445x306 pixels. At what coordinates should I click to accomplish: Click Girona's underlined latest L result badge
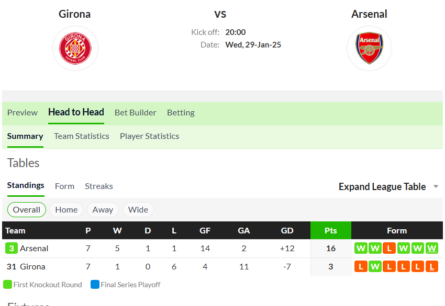pyautogui.click(x=432, y=266)
